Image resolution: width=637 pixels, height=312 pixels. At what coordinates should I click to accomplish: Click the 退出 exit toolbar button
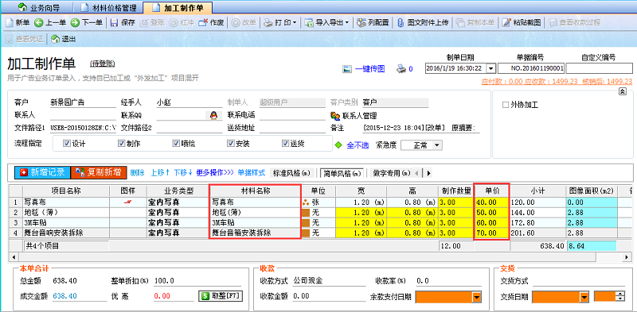[x=64, y=40]
